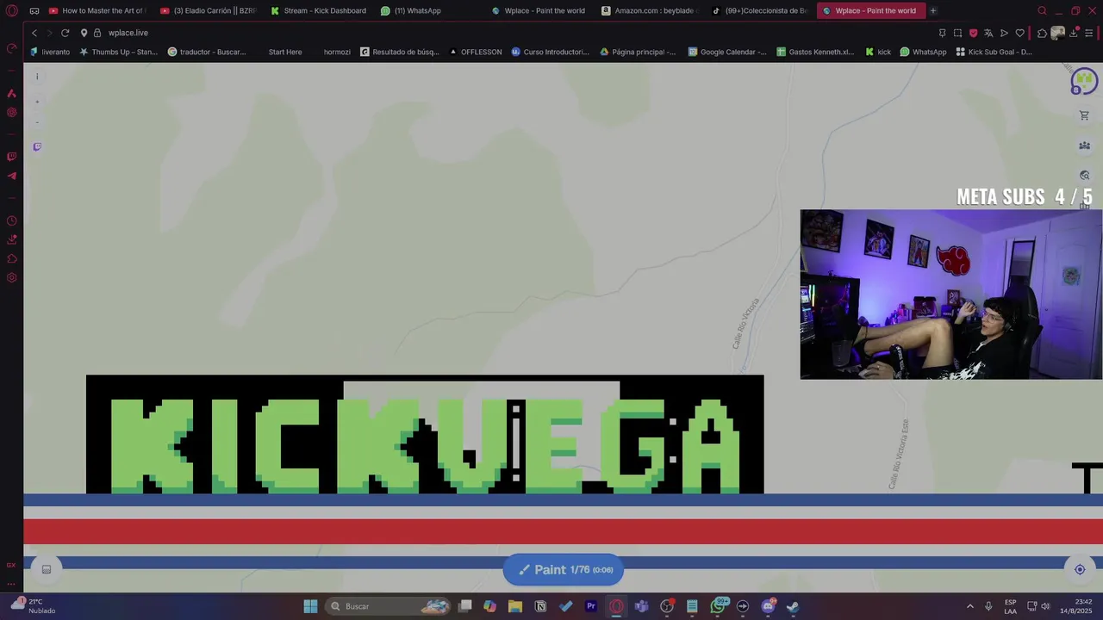Open the wplace alliance people icon

[x=1085, y=146]
